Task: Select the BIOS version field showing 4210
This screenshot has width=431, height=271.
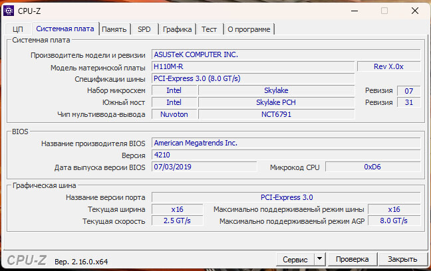Action: [x=285, y=155]
